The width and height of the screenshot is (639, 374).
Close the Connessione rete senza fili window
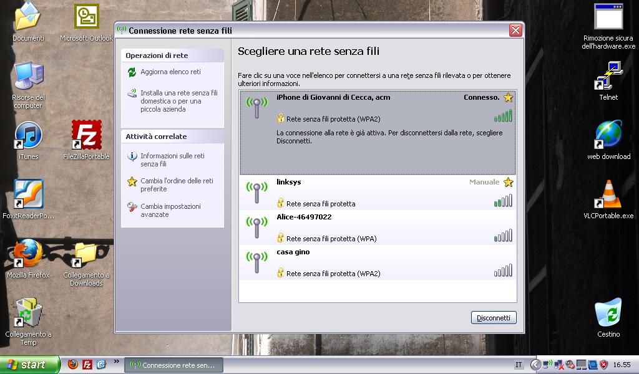[x=515, y=30]
